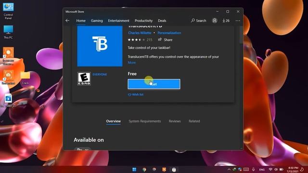Viewport: 308px width, 173px height.
Task: Switch ENG input language indicator
Action: 262,170
